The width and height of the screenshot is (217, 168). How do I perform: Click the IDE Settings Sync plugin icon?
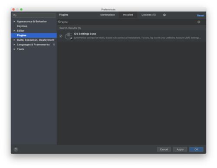click(x=69, y=36)
